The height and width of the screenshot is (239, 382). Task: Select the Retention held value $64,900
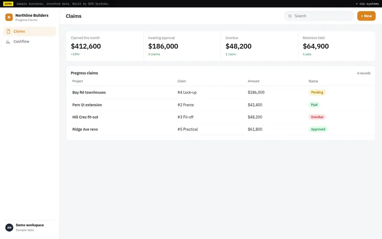tap(316, 46)
